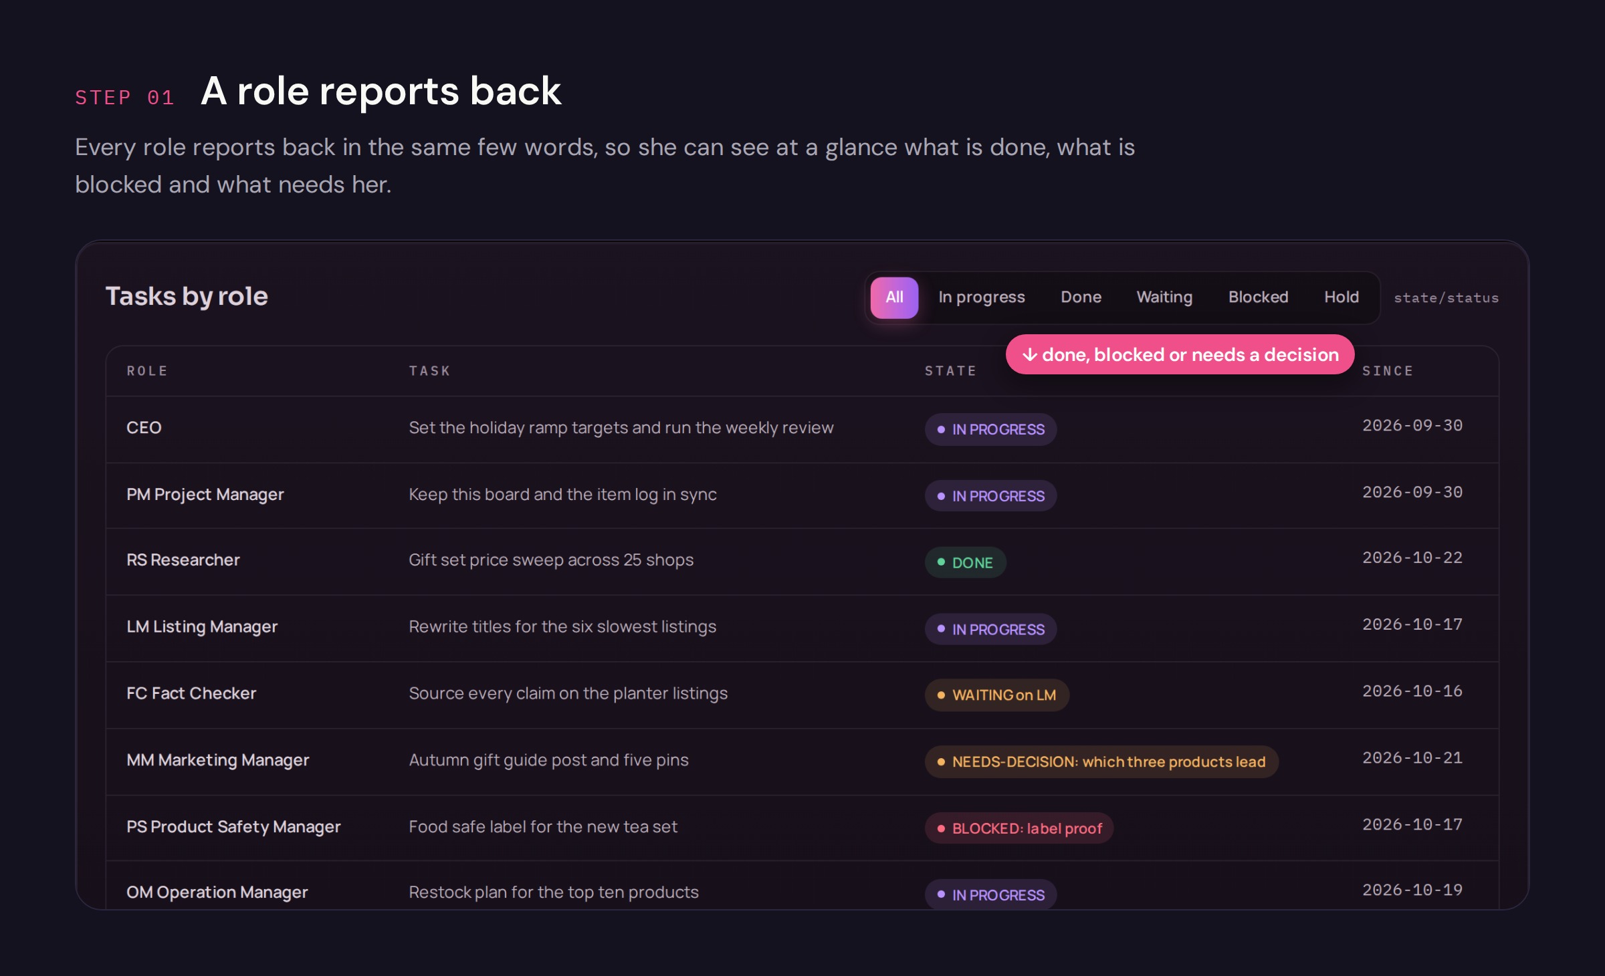Select the CEO role cell

click(144, 428)
